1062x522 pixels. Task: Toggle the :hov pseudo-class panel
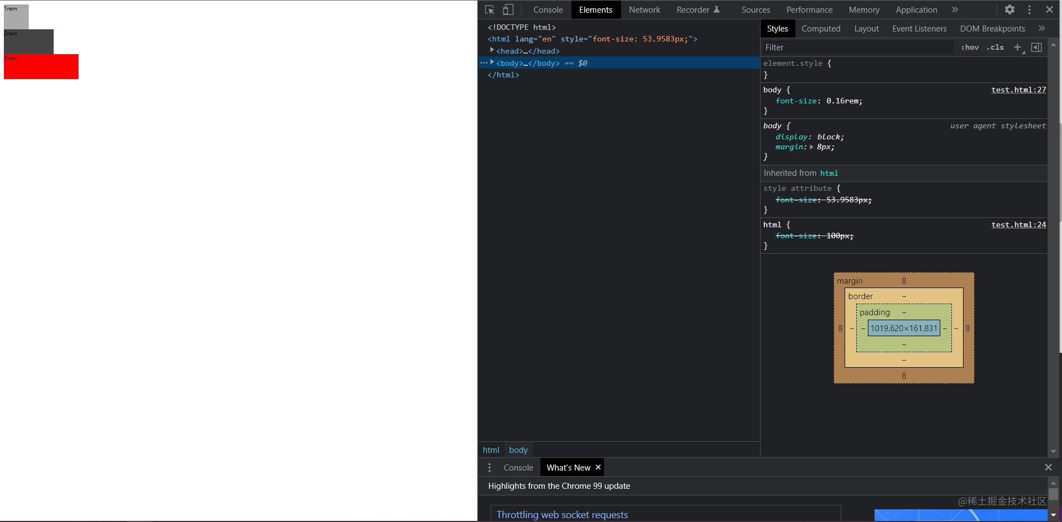coord(970,47)
